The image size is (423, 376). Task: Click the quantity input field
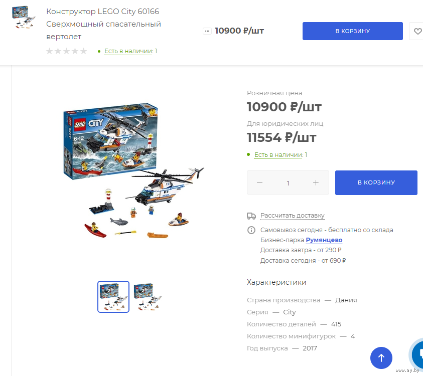click(x=288, y=183)
